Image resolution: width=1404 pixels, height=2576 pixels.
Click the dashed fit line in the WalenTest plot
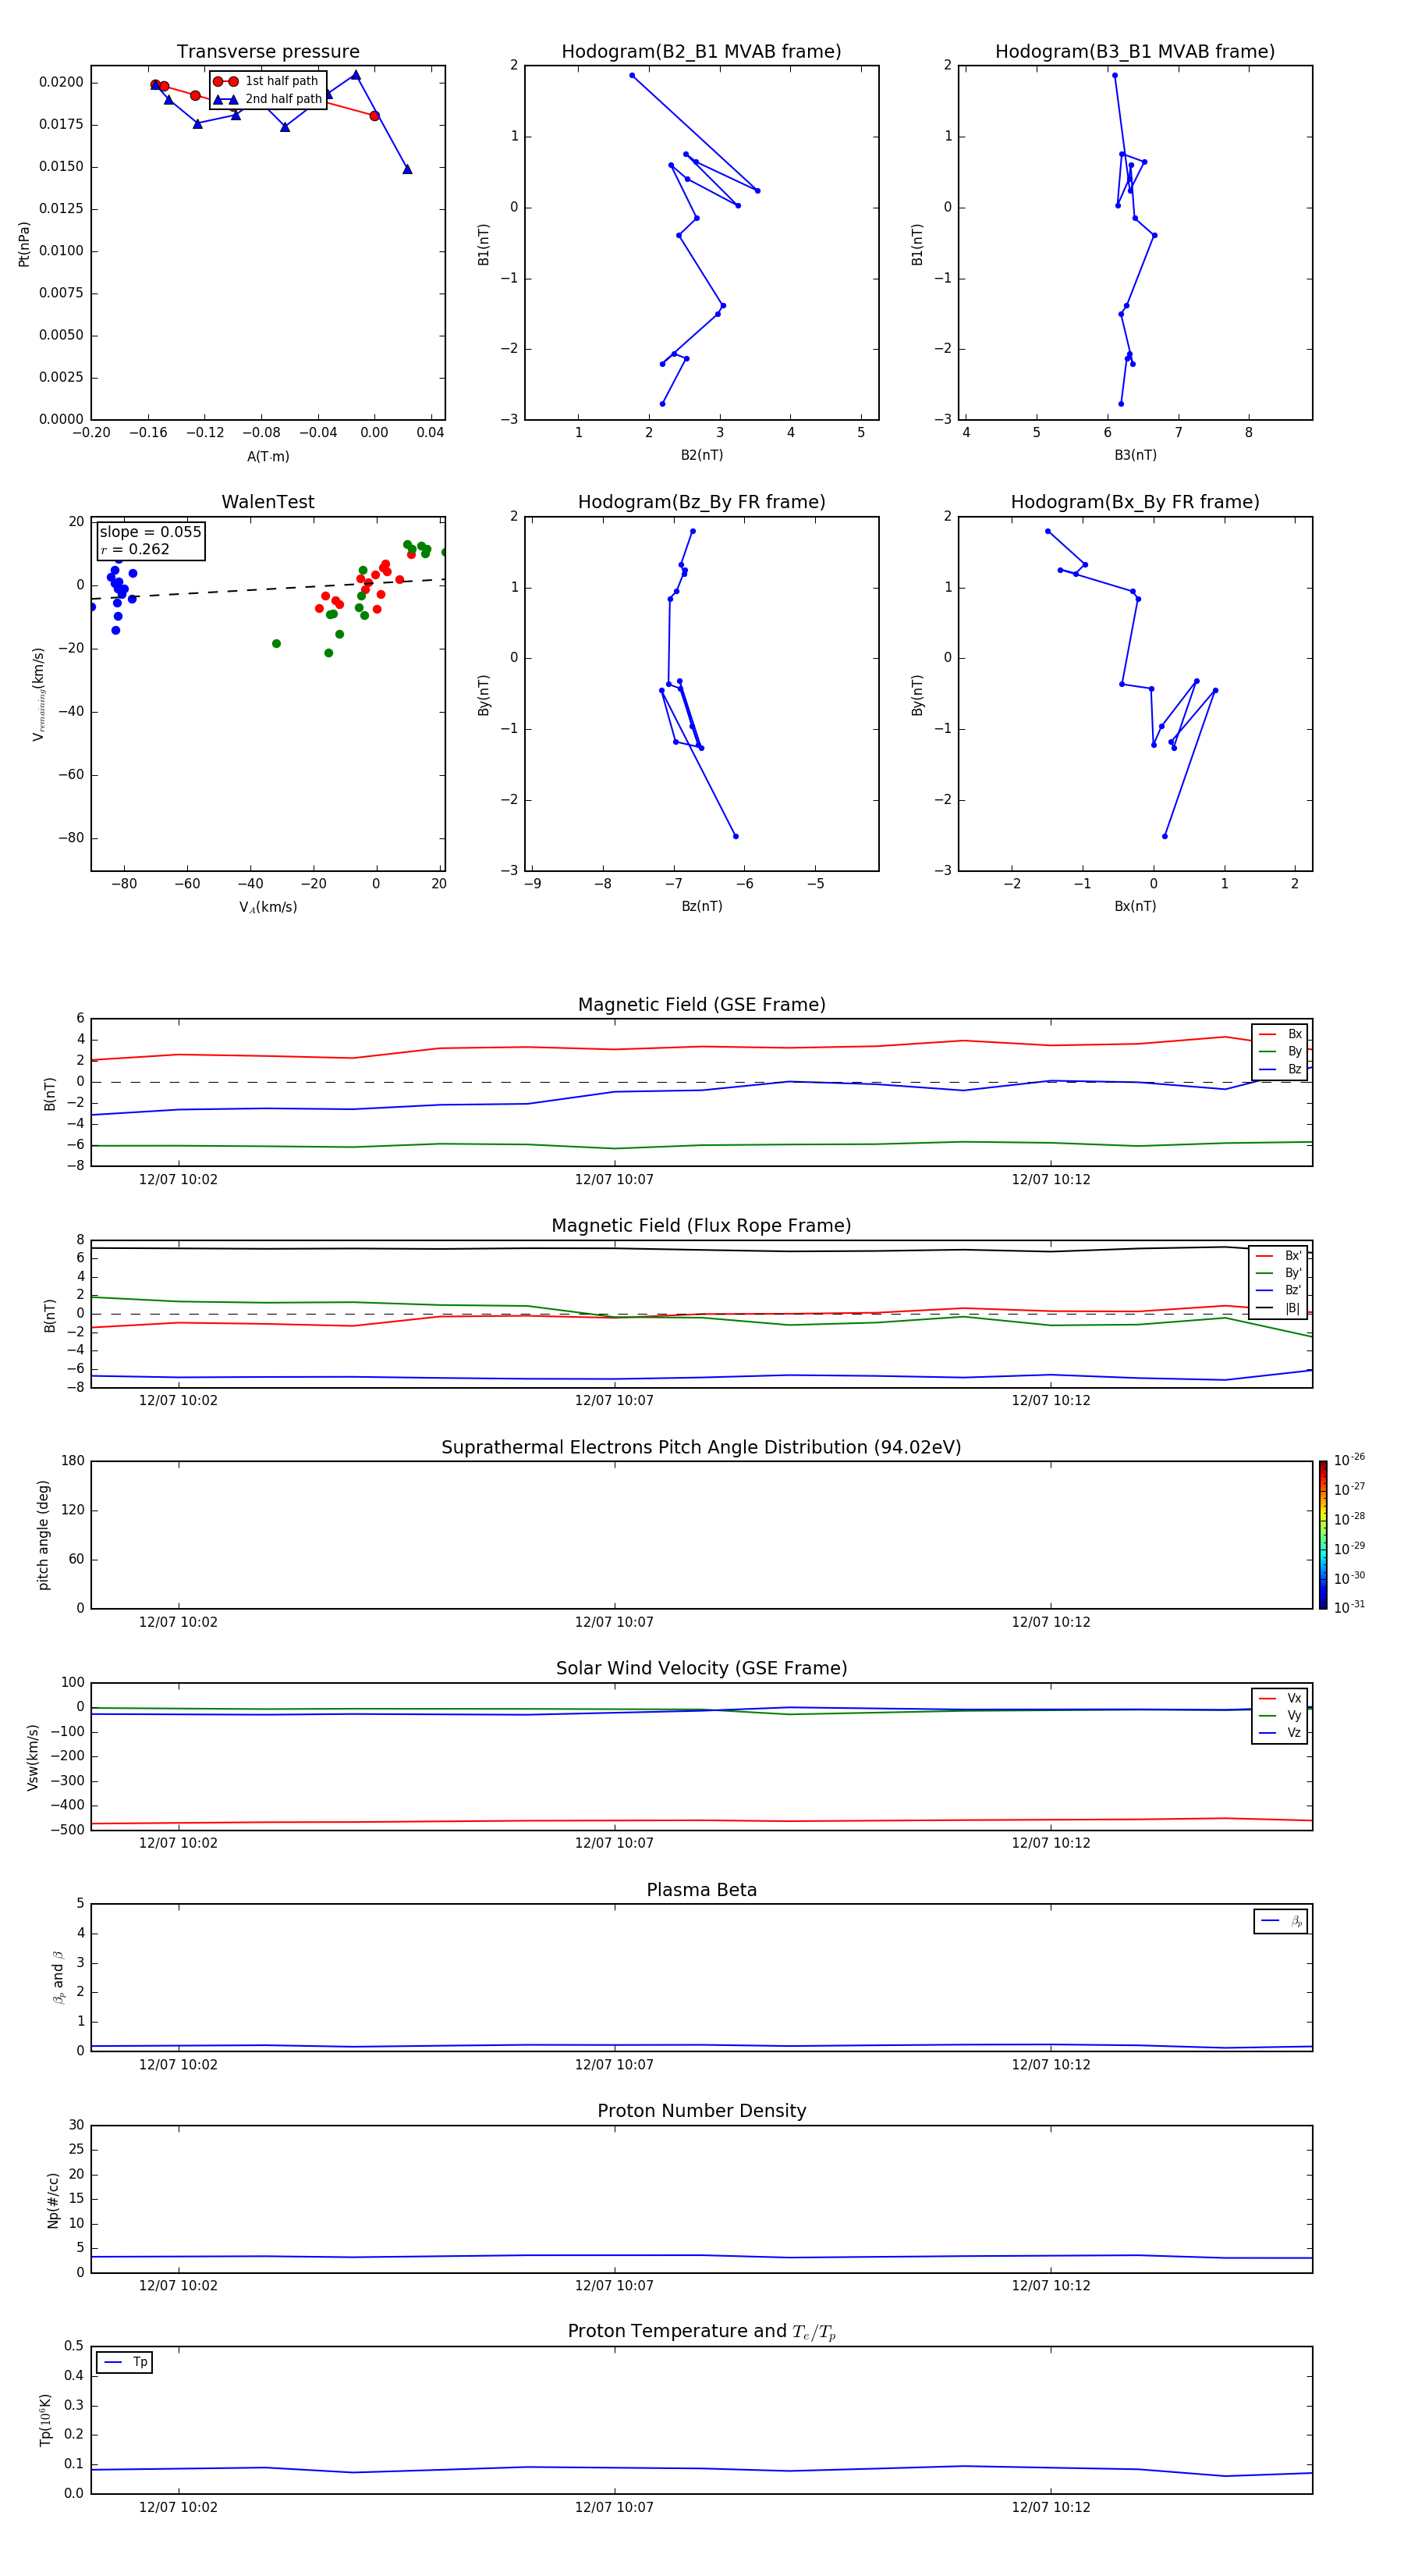[x=268, y=589]
